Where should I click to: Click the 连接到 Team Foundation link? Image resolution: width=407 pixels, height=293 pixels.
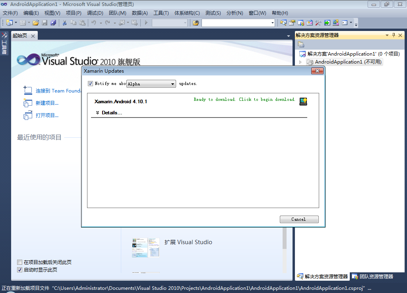[x=58, y=91]
